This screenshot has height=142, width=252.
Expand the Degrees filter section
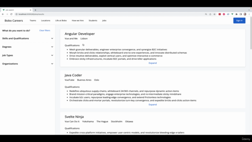[28, 47]
